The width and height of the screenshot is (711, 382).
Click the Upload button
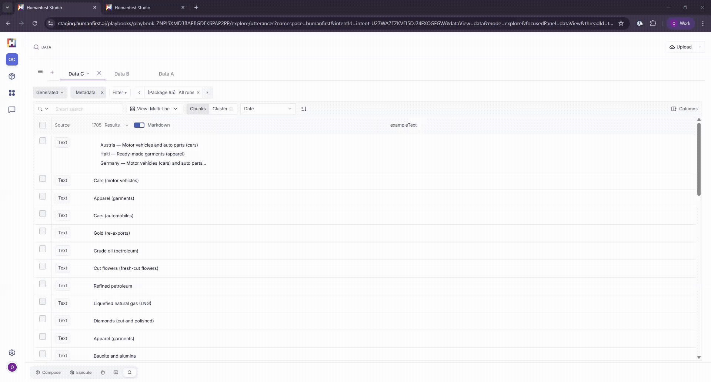point(681,47)
